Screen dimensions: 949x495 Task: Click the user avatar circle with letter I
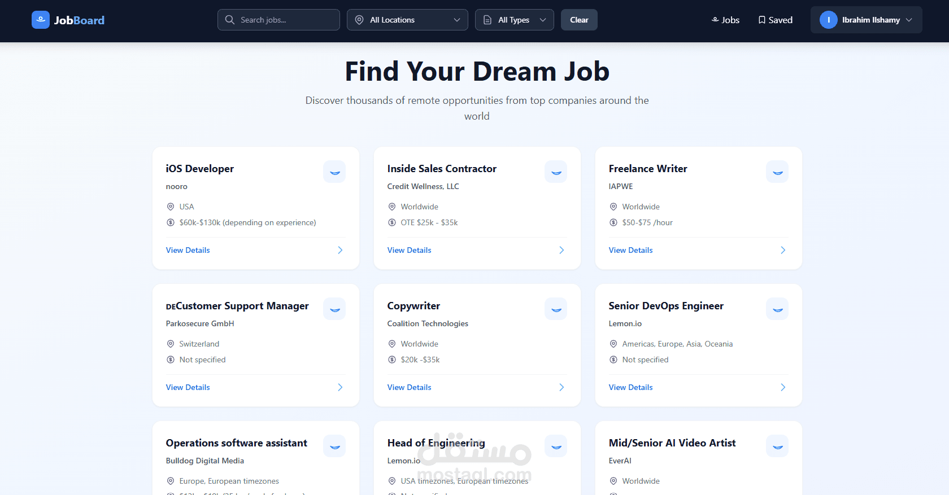[x=829, y=20]
